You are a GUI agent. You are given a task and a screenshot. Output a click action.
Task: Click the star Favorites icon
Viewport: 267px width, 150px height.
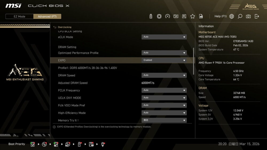[x=193, y=16]
